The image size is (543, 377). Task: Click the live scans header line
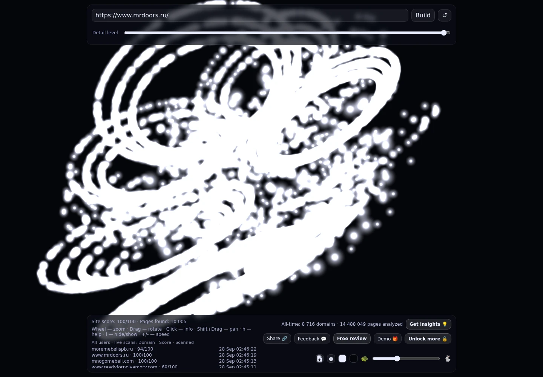point(143,342)
